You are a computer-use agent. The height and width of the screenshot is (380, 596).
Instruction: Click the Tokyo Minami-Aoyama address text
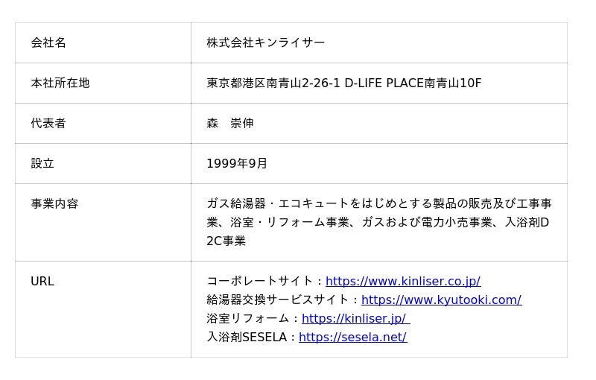[x=344, y=83]
